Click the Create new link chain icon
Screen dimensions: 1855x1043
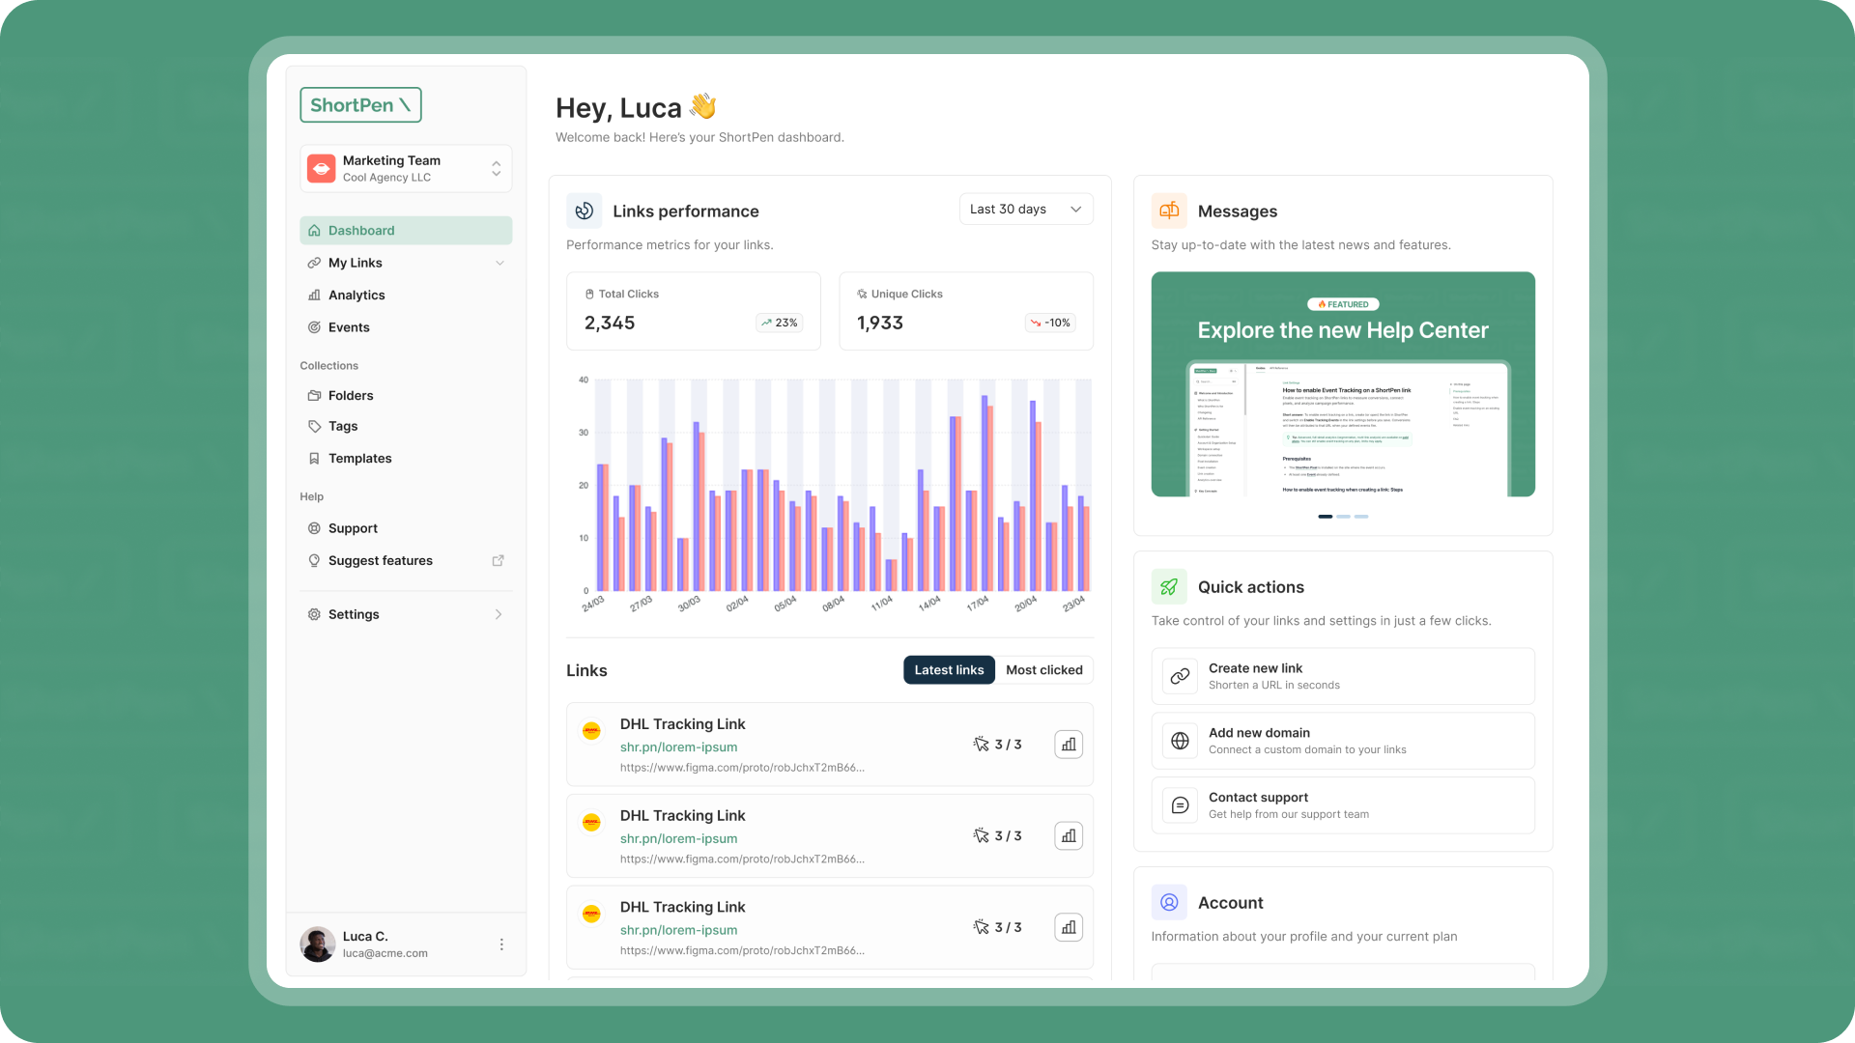tap(1180, 676)
